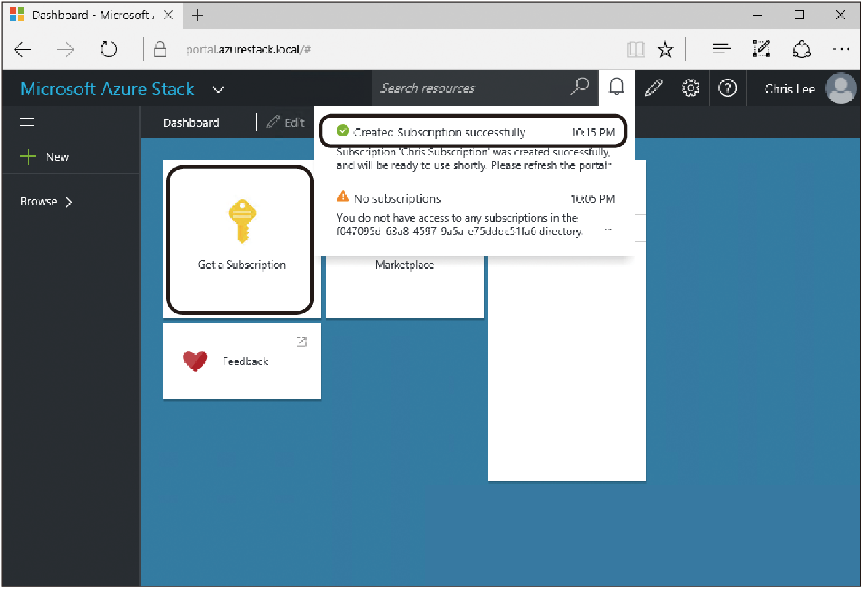Click the green success check icon
The width and height of the screenshot is (863, 589).
343,131
